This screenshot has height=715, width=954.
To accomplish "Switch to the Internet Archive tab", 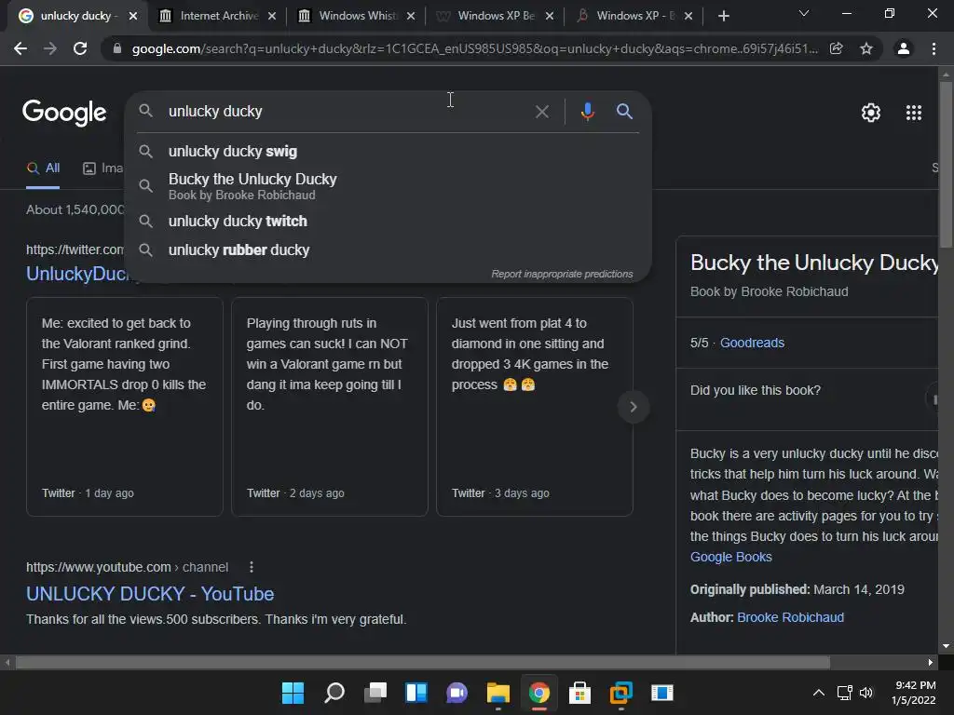I will 219,16.
